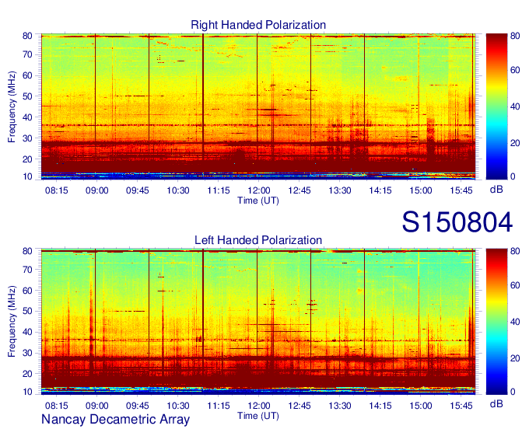This screenshot has width=529, height=429.
Task: Click the 60 dB label on the top color bar
Action: pyautogui.click(x=515, y=70)
